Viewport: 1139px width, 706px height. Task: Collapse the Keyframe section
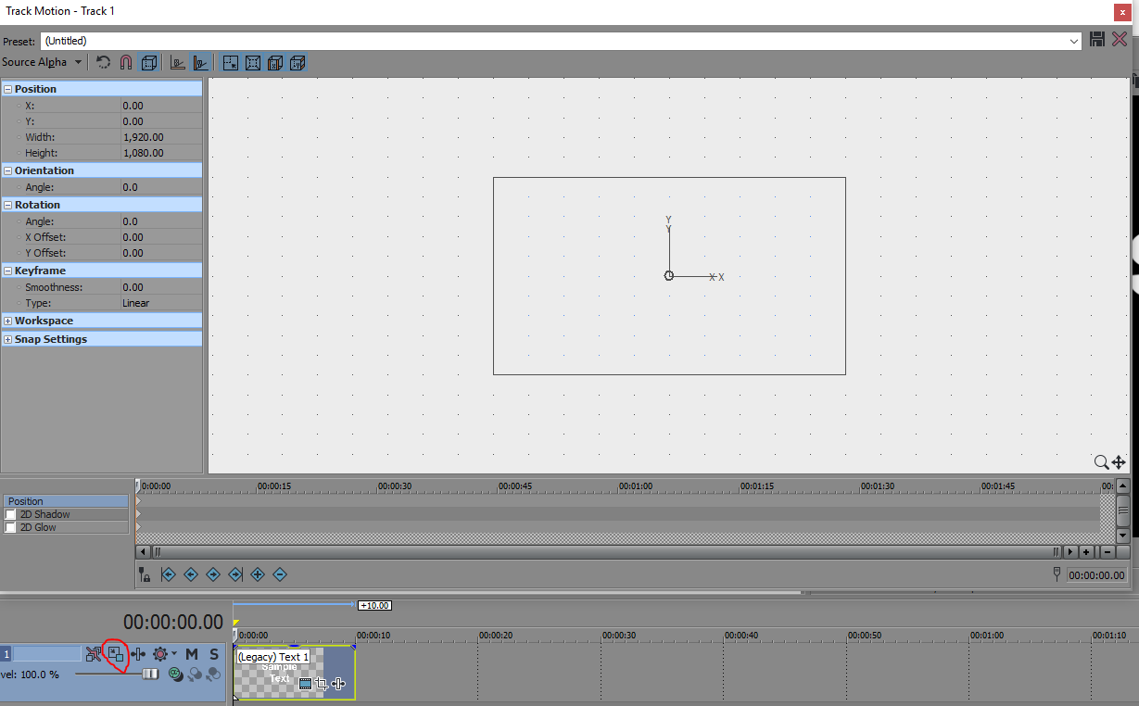pyautogui.click(x=7, y=271)
